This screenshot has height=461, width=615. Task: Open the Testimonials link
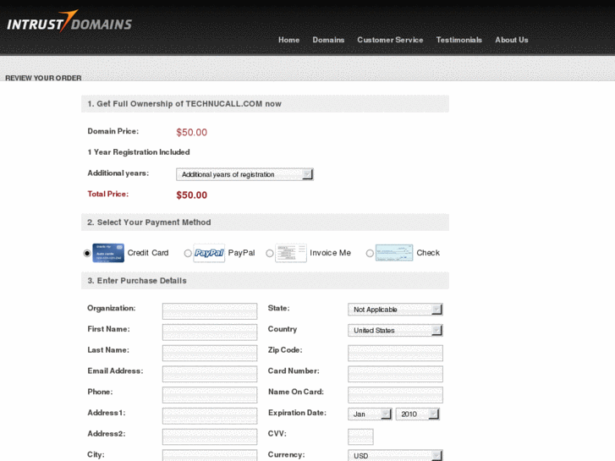point(459,40)
